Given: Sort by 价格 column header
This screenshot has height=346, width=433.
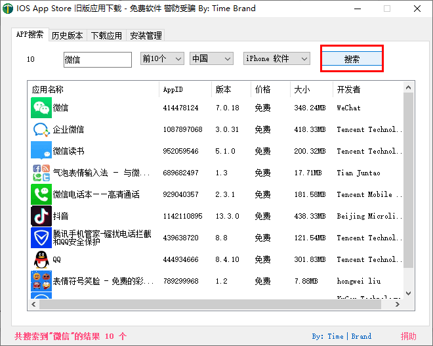Looking at the screenshot, I should coord(270,89).
